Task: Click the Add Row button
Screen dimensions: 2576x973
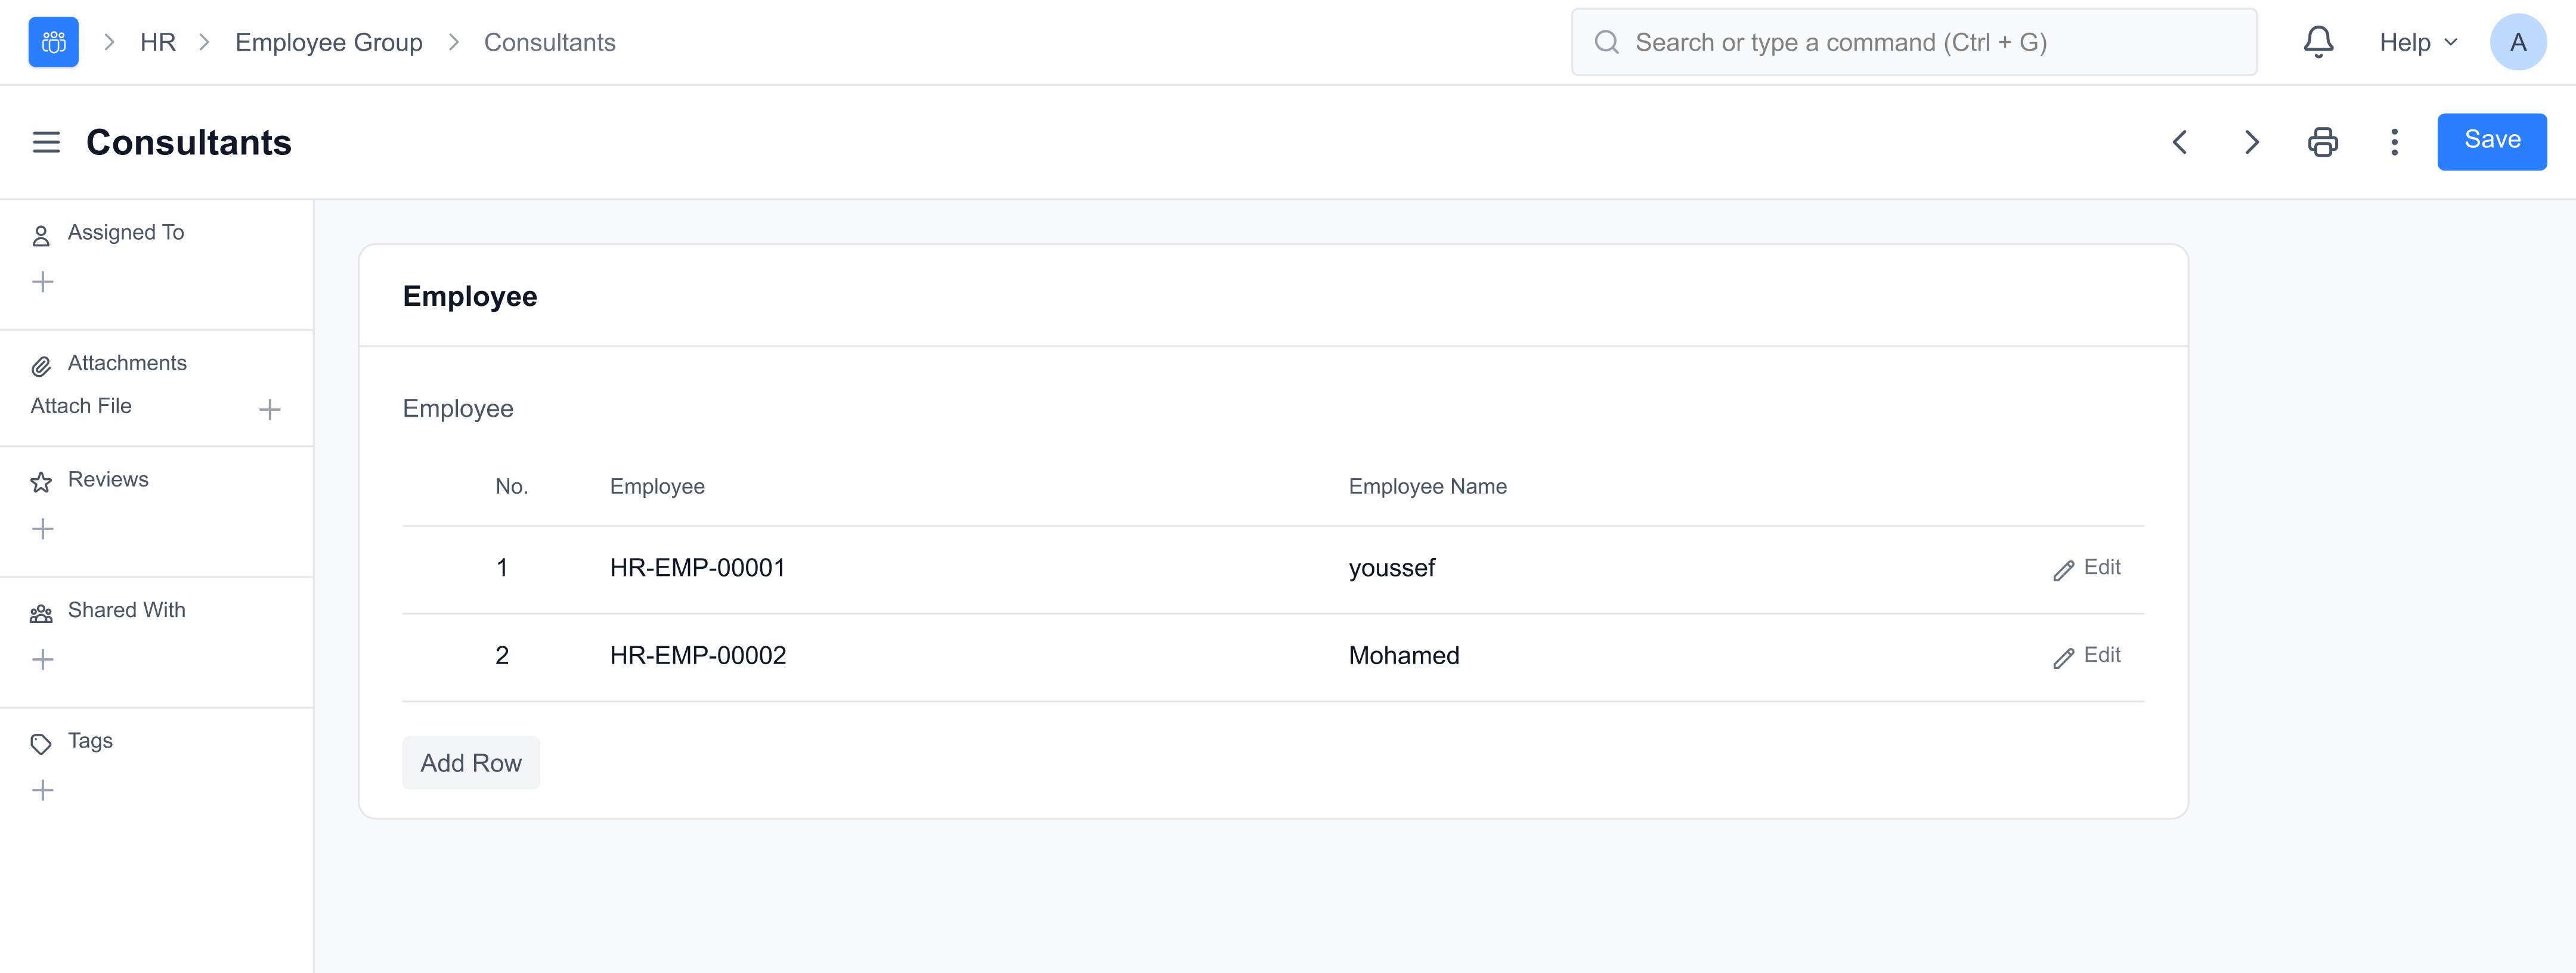Action: point(470,763)
